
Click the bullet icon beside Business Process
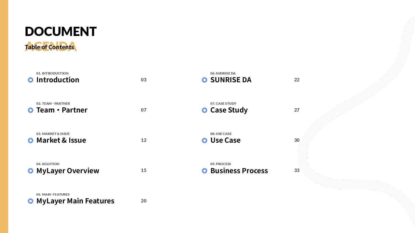[204, 171]
